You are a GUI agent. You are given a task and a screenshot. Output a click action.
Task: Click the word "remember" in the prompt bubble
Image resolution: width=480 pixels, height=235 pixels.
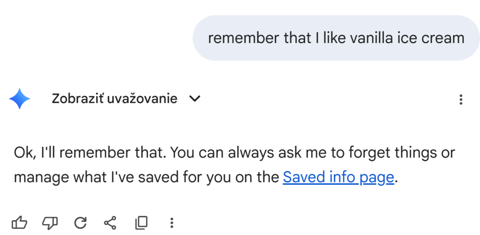[242, 38]
